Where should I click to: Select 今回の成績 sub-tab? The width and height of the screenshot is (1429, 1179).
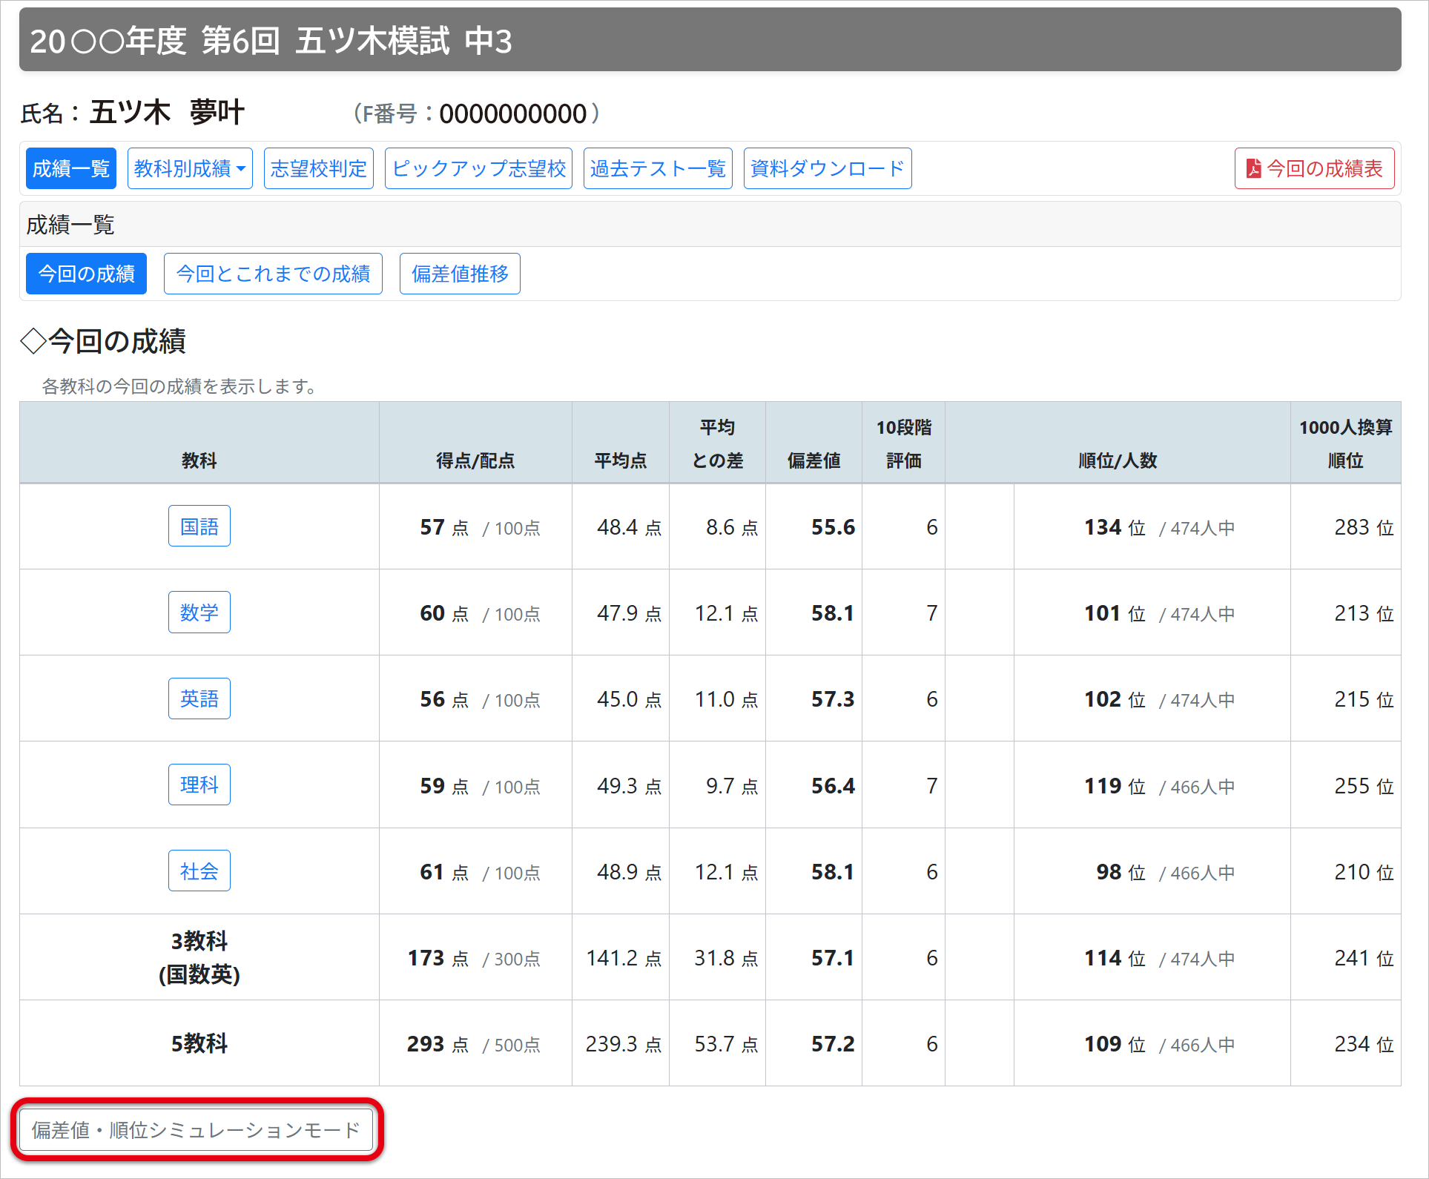pos(86,274)
